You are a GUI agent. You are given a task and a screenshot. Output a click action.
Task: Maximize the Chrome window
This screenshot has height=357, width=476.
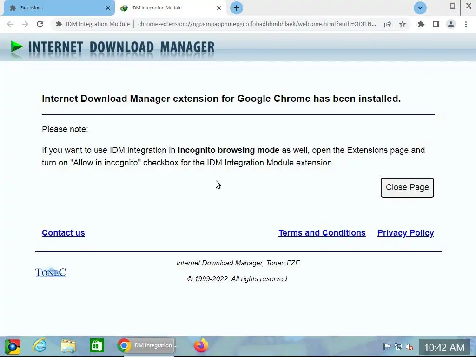point(452,6)
